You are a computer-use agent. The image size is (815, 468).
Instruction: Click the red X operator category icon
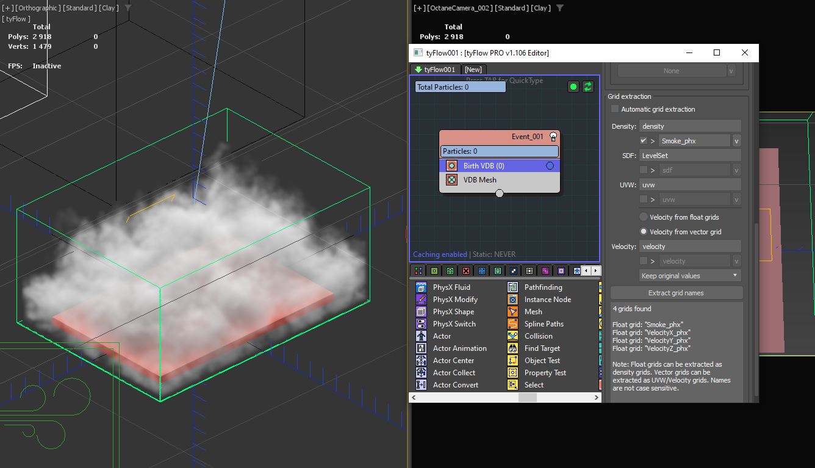tap(466, 271)
